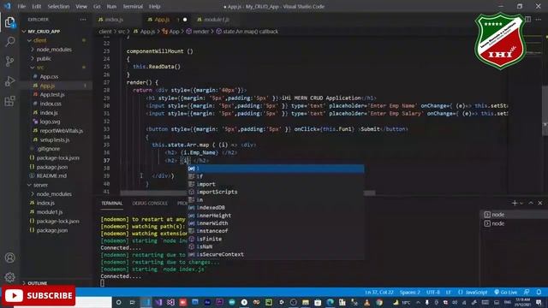Viewport: 548px width, 308px height.
Task: Open Chrome from the Windows taskbar
Action: (379, 302)
